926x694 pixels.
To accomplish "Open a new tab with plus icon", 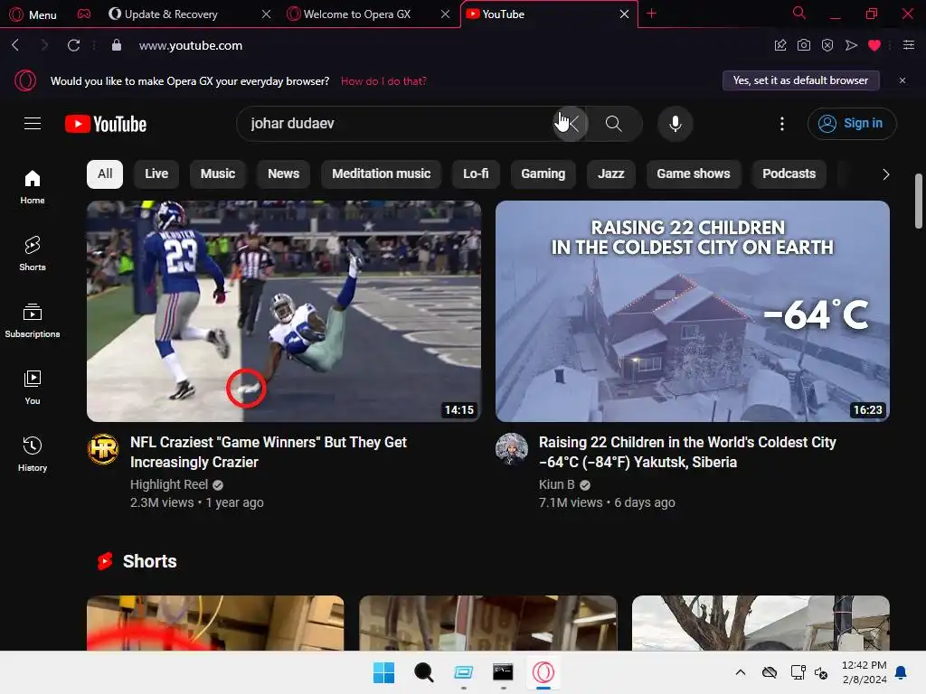I will [x=651, y=14].
